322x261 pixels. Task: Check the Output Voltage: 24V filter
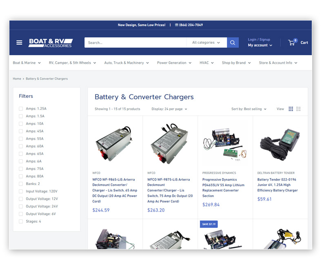point(21,206)
